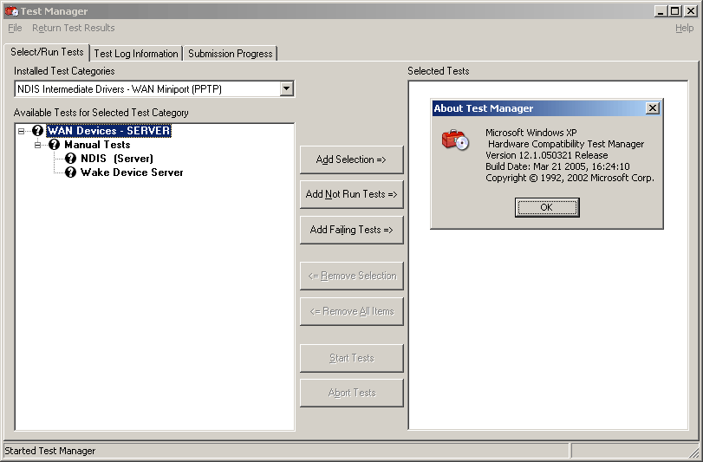Click the Copyright 1992, 2002 Microsoft Corp. text
Image resolution: width=703 pixels, height=462 pixels.
[x=570, y=178]
